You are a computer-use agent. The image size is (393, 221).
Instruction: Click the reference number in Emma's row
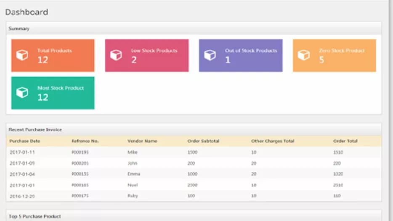click(x=80, y=174)
